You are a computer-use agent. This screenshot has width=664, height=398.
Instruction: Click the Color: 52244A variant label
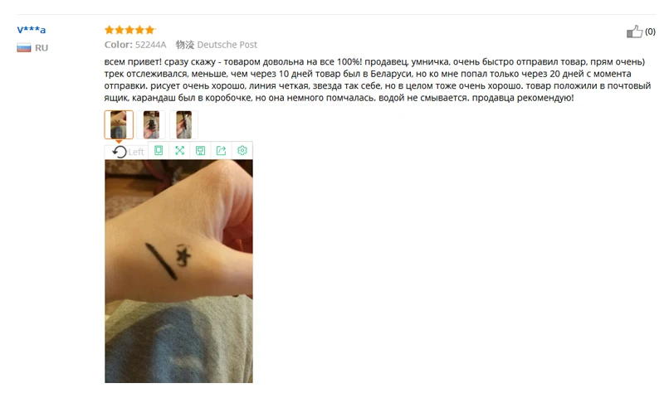coord(135,45)
